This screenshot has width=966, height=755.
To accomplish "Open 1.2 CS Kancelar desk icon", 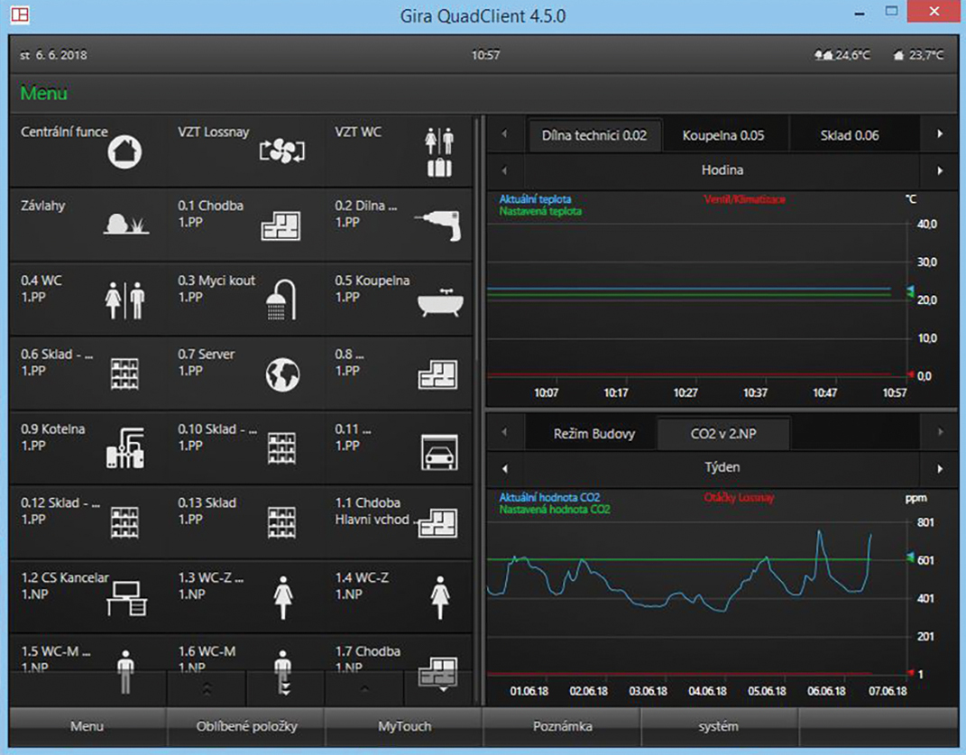I will coord(127,598).
